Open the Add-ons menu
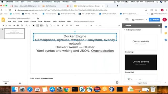168x94 pixels. (62, 21)
